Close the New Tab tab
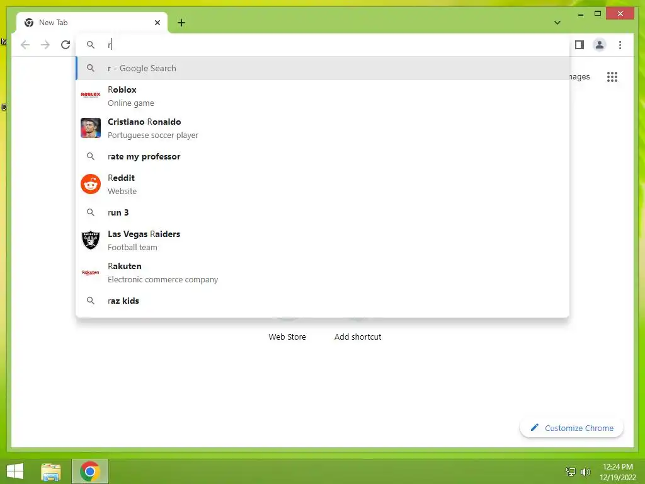 [157, 23]
